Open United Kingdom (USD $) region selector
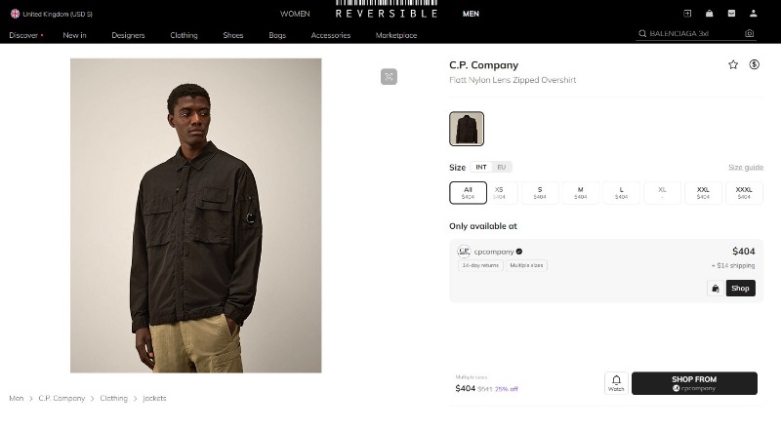Viewport: 781px width, 429px height. click(x=51, y=14)
